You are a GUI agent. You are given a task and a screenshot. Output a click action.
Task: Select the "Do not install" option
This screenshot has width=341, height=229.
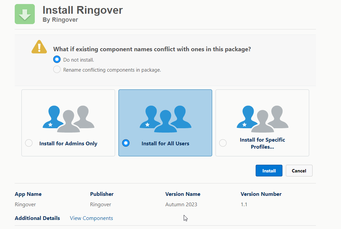click(57, 59)
